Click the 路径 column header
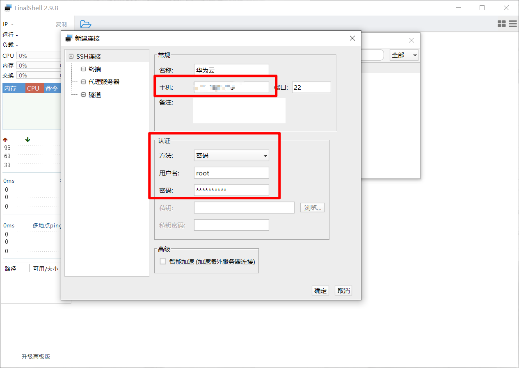The height and width of the screenshot is (368, 519). click(11, 269)
